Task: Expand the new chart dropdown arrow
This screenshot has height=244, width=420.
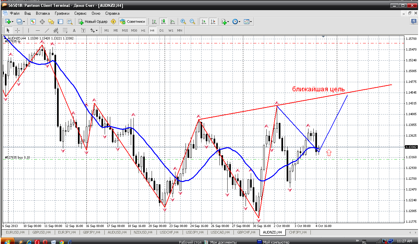Action: [x=13, y=22]
